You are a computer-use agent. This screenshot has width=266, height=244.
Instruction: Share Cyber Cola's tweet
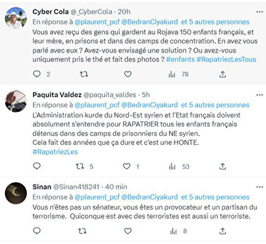click(223, 74)
